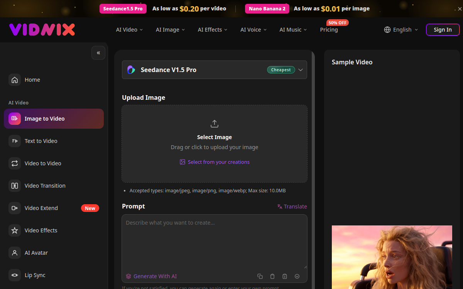Viewport: 463px width, 289px height.
Task: Click the trash icon to clear prompt
Action: point(272,276)
